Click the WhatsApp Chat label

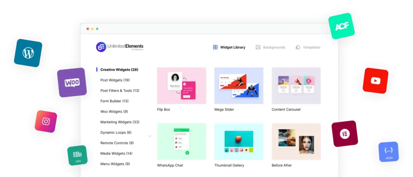click(170, 165)
